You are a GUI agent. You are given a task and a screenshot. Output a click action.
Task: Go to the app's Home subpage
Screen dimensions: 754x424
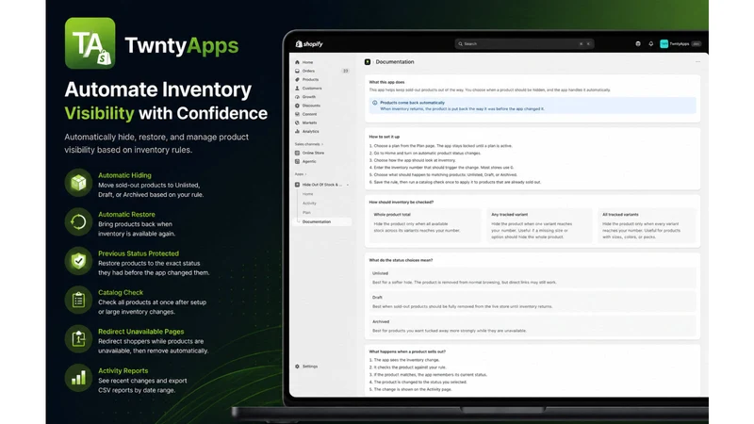point(308,194)
